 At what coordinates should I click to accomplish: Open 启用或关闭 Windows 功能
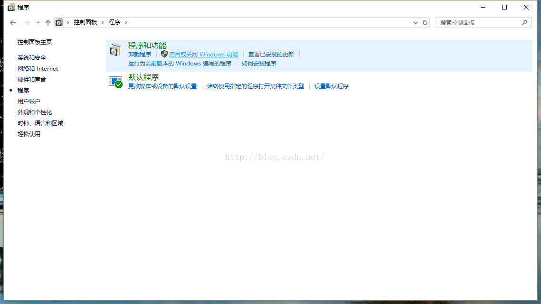204,55
